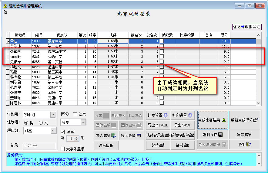
Task: Print 成绩记录表
Action: [158, 135]
